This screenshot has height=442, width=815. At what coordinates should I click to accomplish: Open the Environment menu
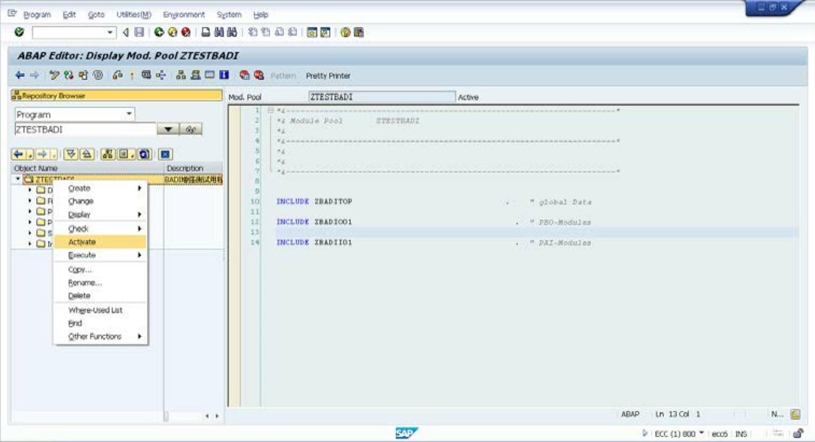click(x=184, y=15)
